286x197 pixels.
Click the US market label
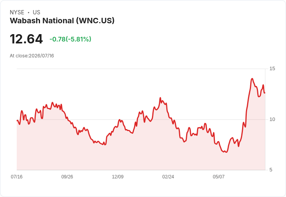(37, 12)
